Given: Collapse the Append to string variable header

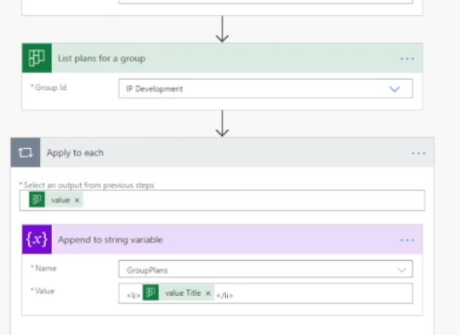Looking at the screenshot, I should point(223,240).
